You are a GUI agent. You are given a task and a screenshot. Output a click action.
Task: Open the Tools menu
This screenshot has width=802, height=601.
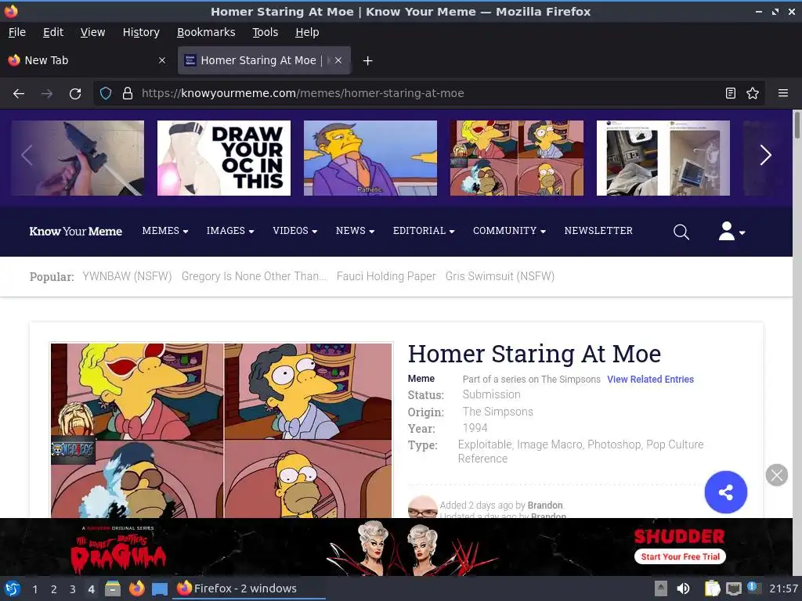coord(265,32)
